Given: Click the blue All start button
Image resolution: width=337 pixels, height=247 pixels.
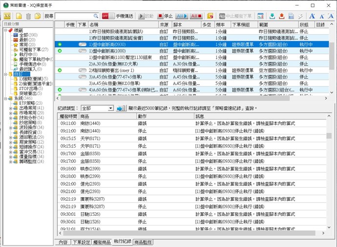Looking at the screenshot, I should pyautogui.click(x=182, y=16).
